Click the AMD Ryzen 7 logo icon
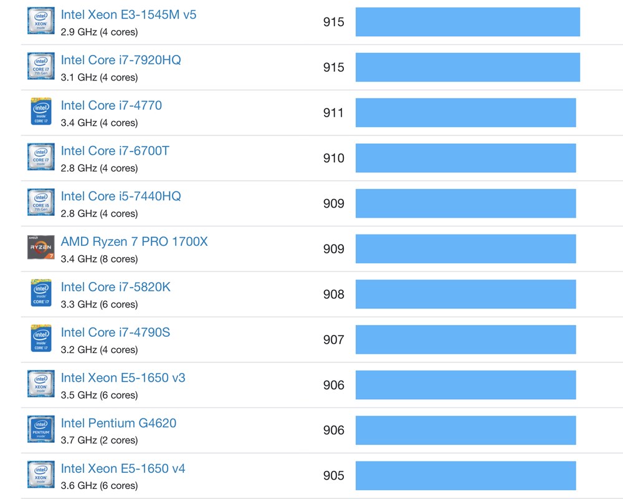The height and width of the screenshot is (499, 623). pos(40,248)
